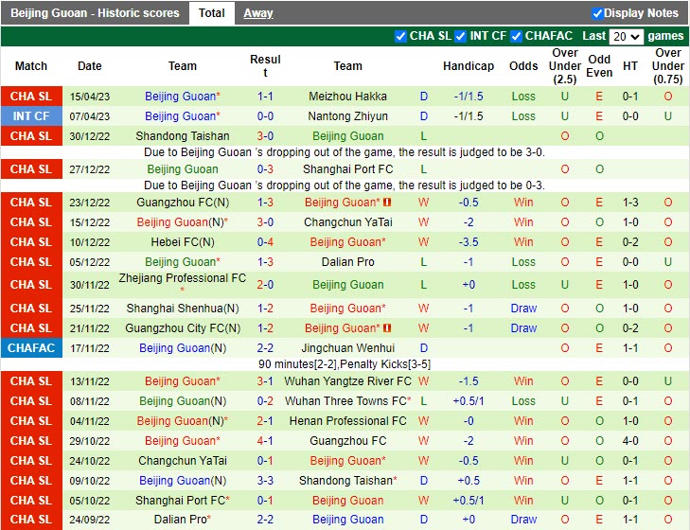The width and height of the screenshot is (690, 530).
Task: Click the blue INT CF league badge
Action: click(31, 116)
